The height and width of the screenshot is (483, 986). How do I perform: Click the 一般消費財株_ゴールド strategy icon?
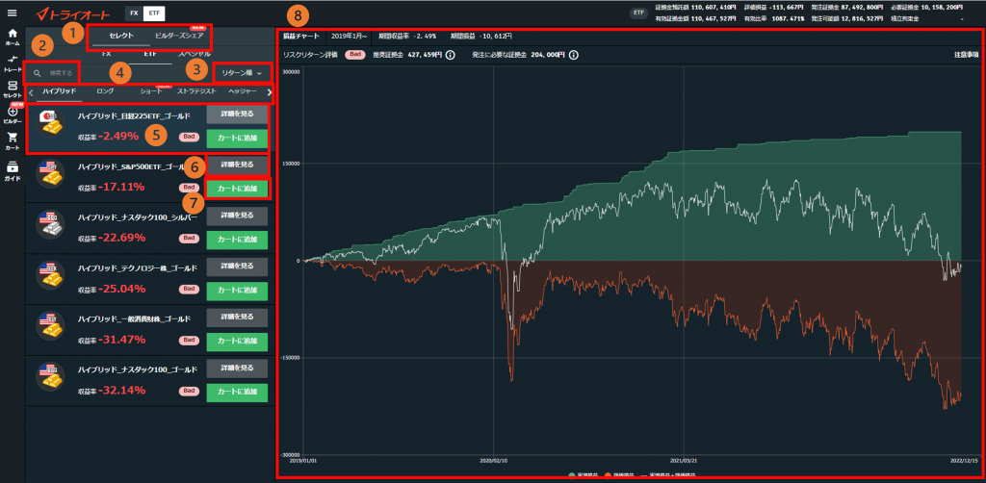(x=50, y=327)
